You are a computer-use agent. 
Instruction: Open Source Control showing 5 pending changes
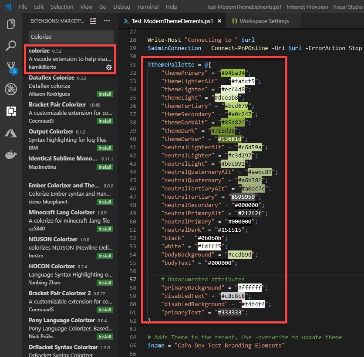click(x=11, y=66)
